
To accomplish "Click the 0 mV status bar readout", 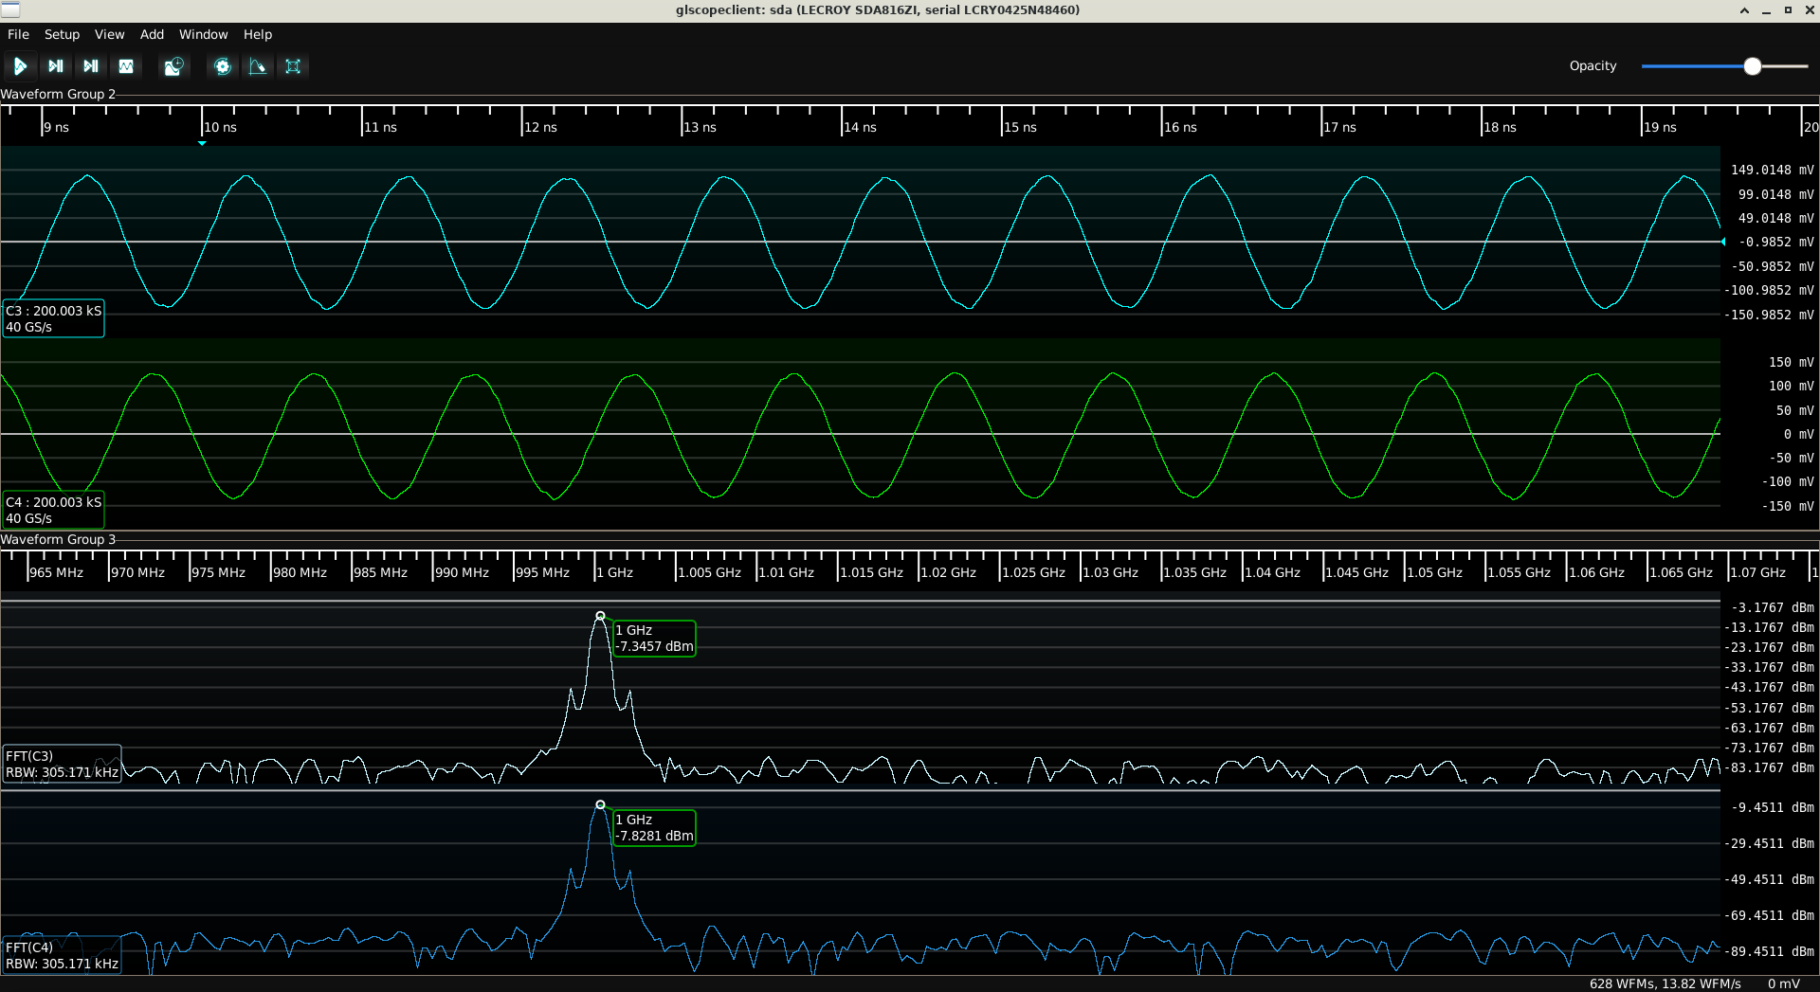I will pyautogui.click(x=1784, y=983).
